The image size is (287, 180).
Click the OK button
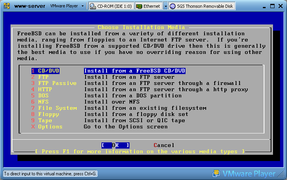115,145
